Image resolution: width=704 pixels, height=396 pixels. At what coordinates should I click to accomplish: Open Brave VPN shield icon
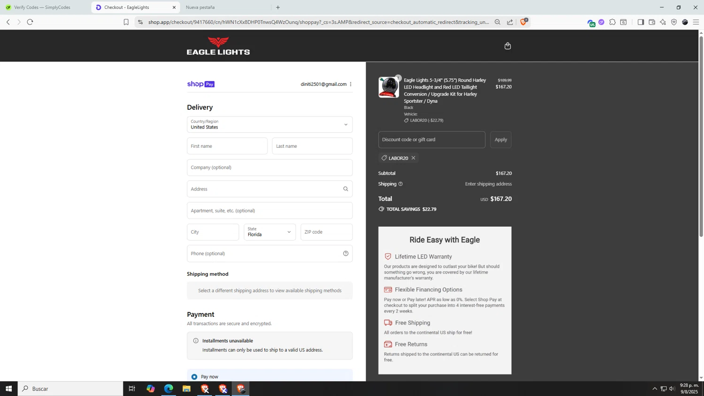point(674,22)
